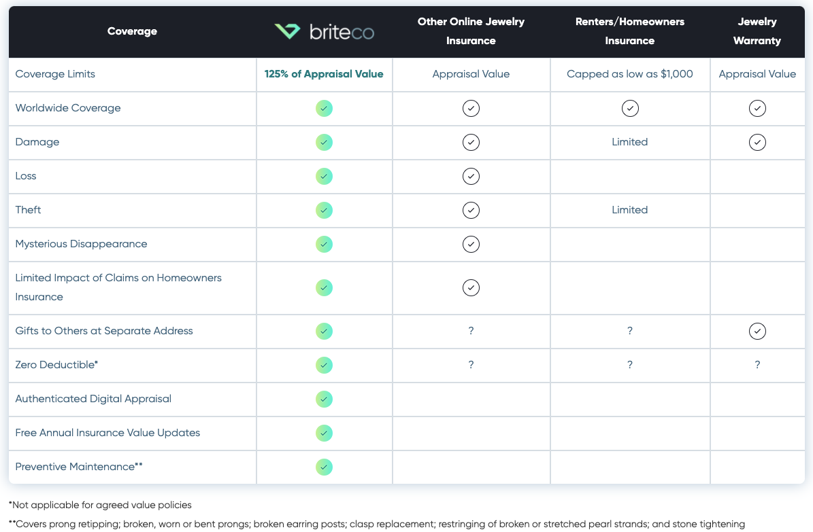This screenshot has height=532, width=813.
Task: Click question mark in Other Online Zero Deductible
Action: (471, 365)
